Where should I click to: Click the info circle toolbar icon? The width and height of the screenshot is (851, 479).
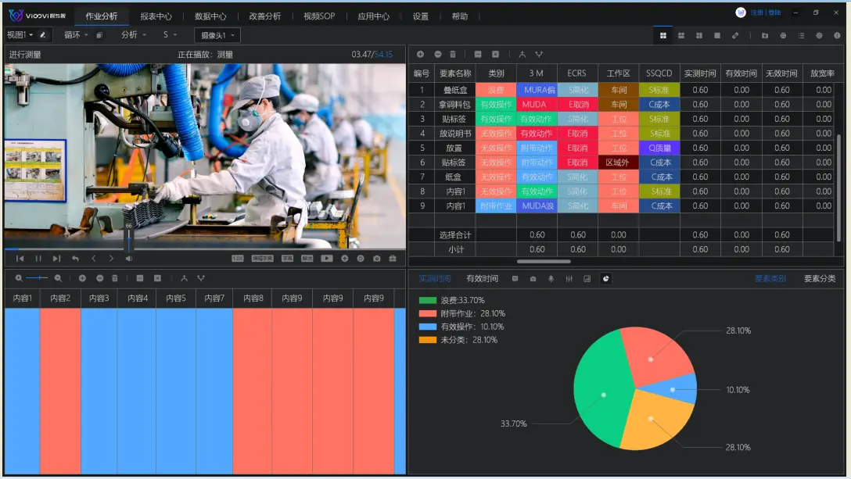[837, 35]
